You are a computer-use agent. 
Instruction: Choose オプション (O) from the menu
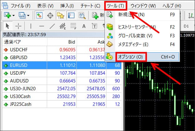[130, 57]
